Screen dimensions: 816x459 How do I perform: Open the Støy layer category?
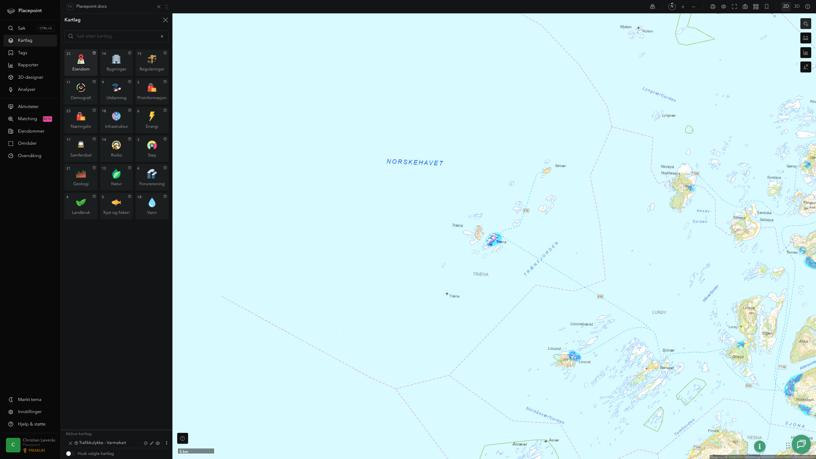[152, 149]
